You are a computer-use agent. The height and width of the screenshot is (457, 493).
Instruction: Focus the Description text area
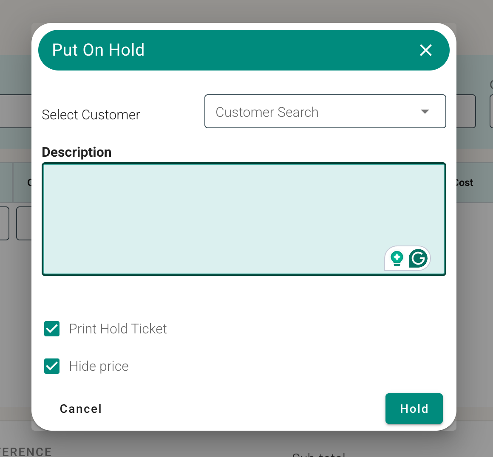tap(244, 219)
